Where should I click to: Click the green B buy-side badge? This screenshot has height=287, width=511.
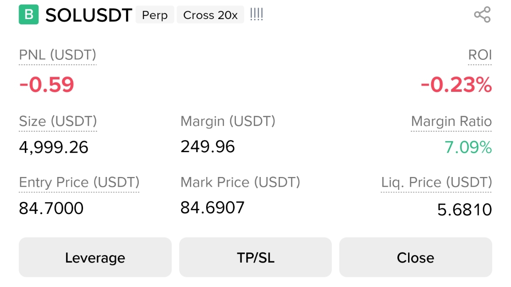29,15
